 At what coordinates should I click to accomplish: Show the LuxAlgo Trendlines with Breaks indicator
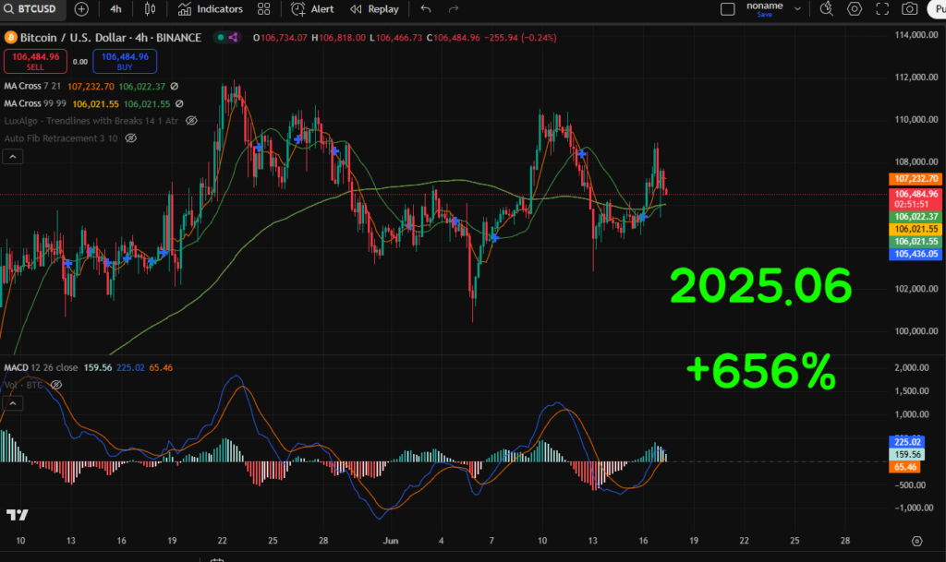pyautogui.click(x=191, y=121)
